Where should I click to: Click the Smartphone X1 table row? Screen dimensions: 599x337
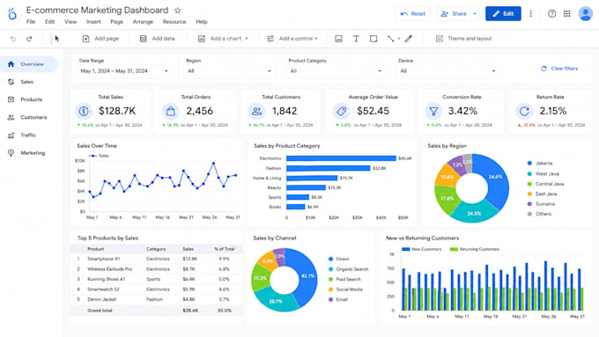pos(156,259)
